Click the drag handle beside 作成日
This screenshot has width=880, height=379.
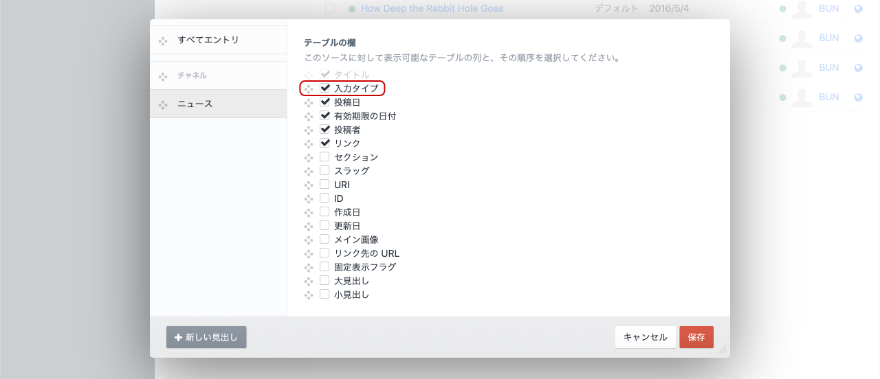[x=309, y=213]
